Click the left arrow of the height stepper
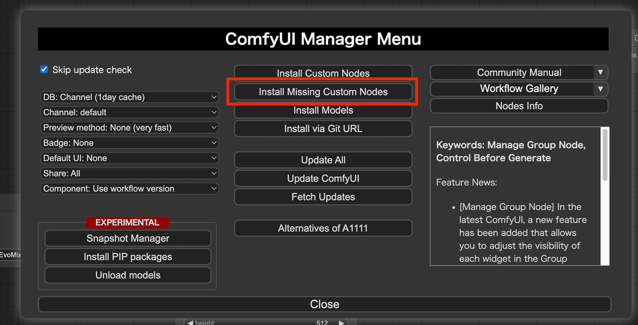638x325 pixels. click(x=189, y=322)
